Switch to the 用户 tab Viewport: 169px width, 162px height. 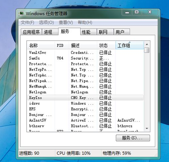(122, 32)
